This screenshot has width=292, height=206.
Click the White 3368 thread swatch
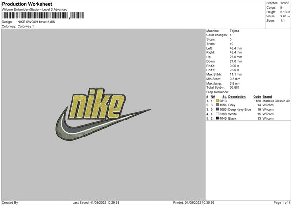tap(217, 114)
